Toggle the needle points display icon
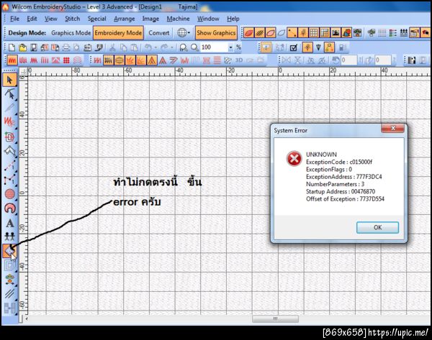This screenshot has height=340, width=432. (x=292, y=33)
